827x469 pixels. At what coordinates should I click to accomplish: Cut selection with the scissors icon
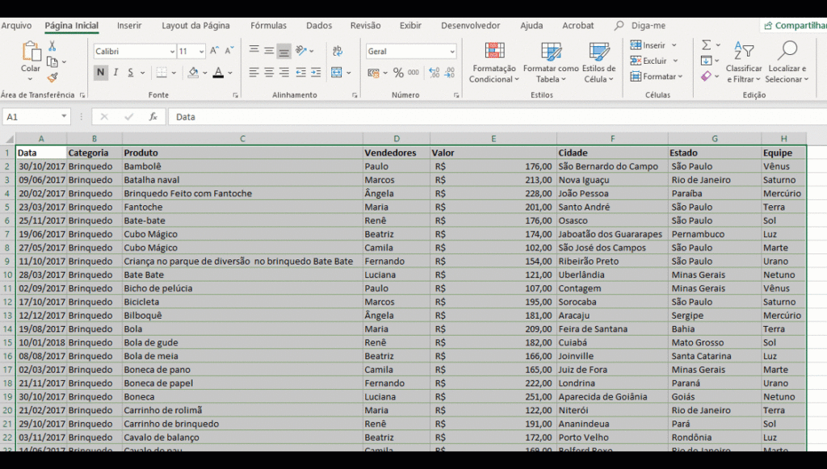(52, 46)
